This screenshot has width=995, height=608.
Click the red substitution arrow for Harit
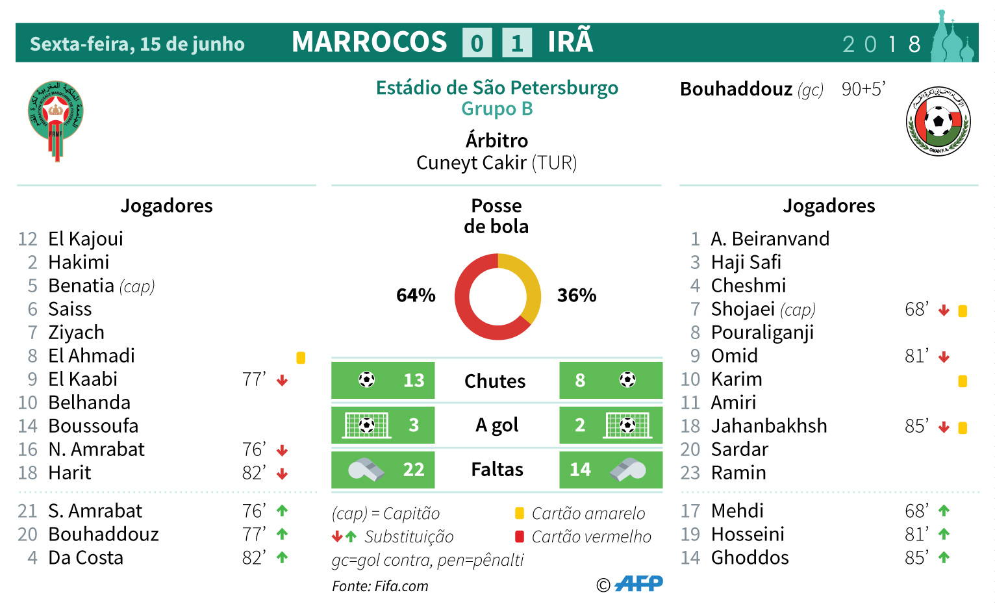pyautogui.click(x=282, y=474)
